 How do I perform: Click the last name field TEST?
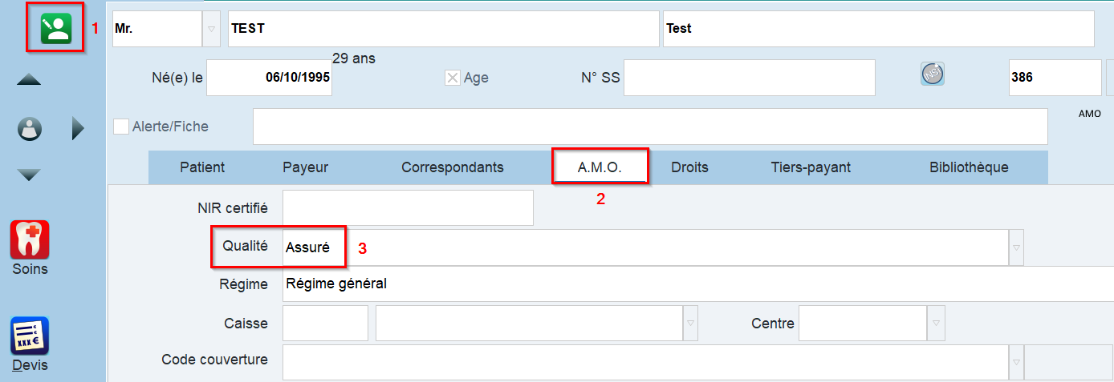click(x=444, y=29)
